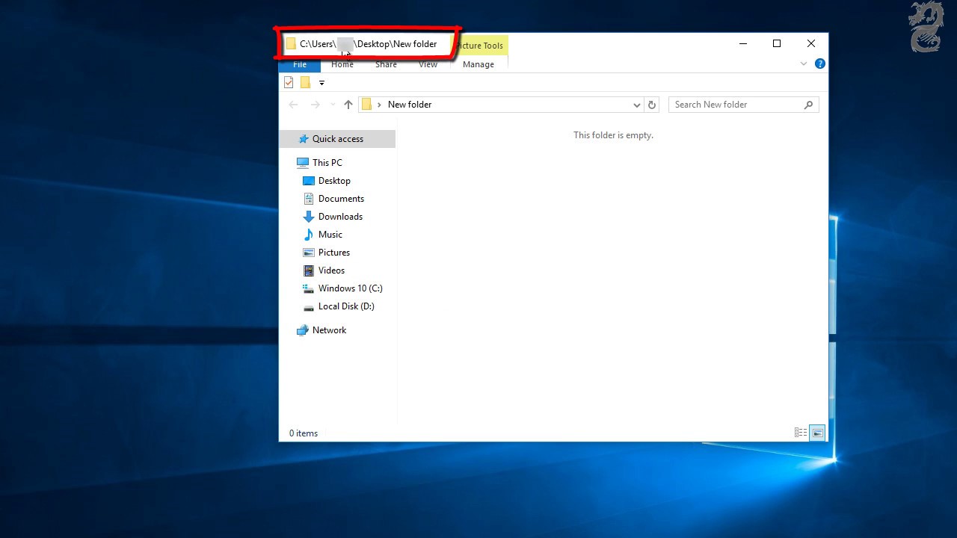Select Network in navigation pane
Viewport: 957px width, 538px height.
[x=329, y=330]
